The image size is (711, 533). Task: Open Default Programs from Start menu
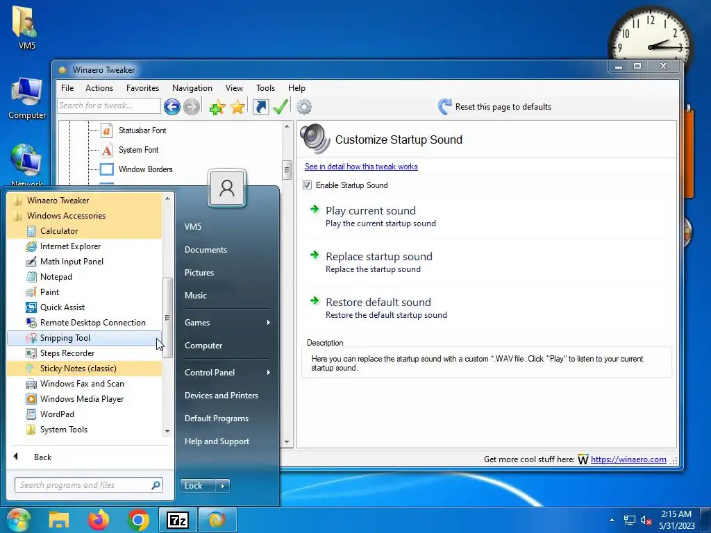point(217,418)
